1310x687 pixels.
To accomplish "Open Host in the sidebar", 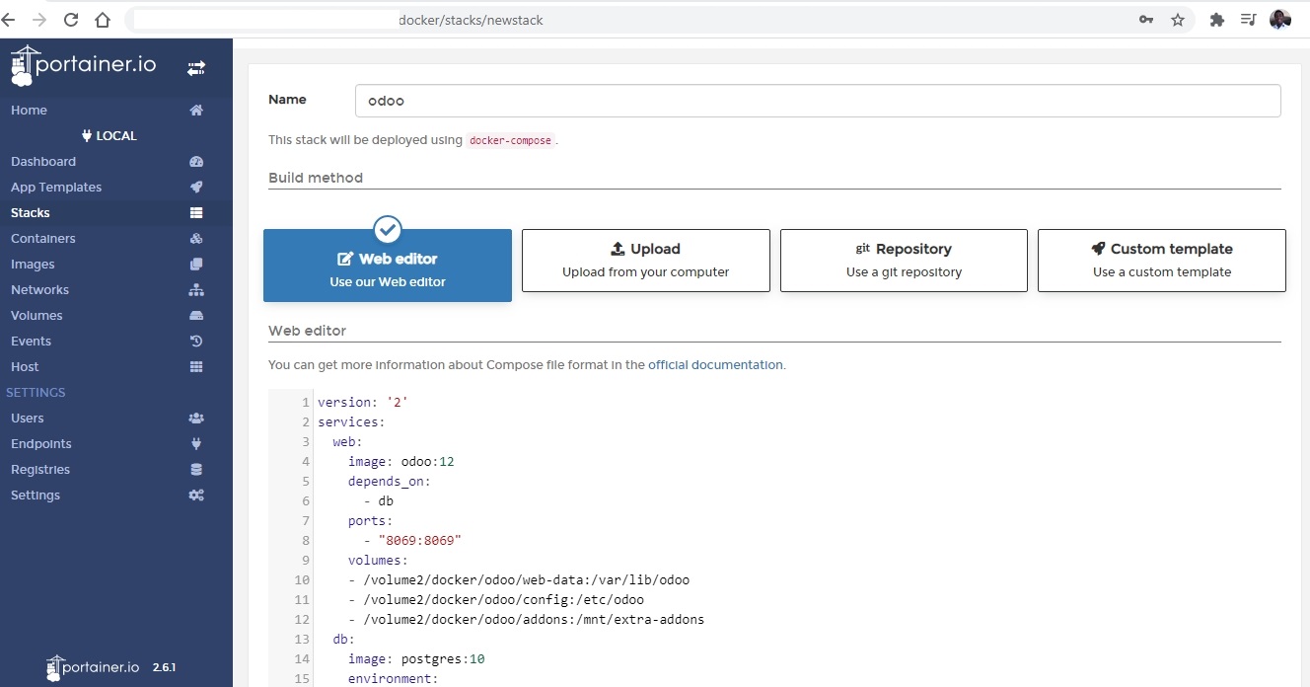I will point(25,367).
